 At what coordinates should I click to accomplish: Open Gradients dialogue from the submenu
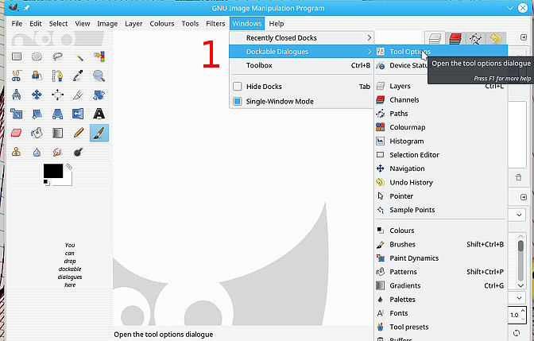pyautogui.click(x=440, y=285)
